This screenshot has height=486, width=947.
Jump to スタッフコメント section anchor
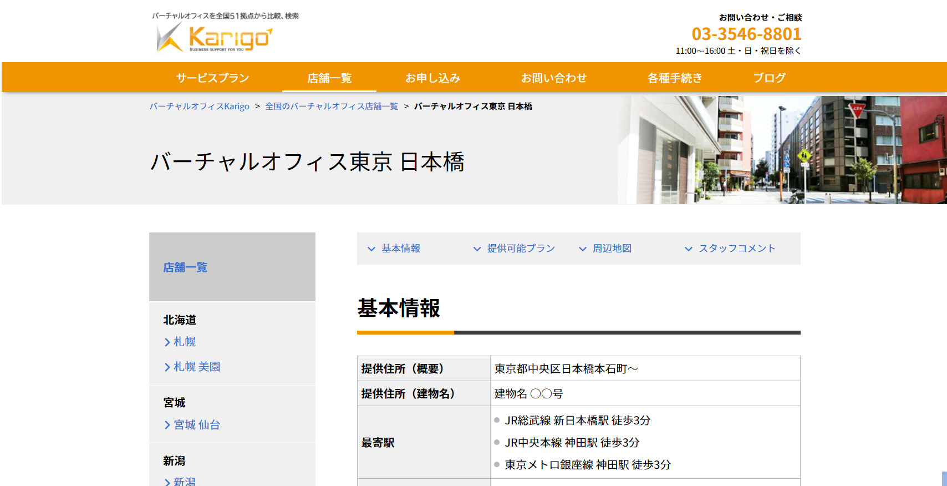pyautogui.click(x=737, y=249)
